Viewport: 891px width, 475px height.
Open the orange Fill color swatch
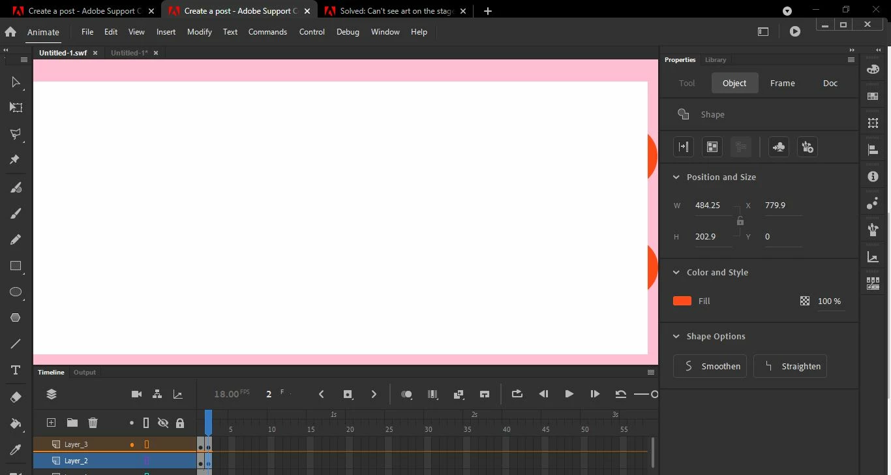point(682,301)
